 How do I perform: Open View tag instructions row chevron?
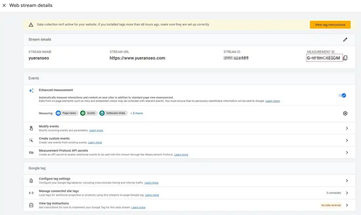[x=347, y=205]
